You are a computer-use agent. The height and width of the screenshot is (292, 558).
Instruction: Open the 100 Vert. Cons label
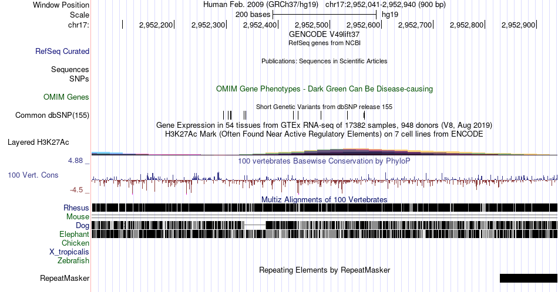coord(33,175)
